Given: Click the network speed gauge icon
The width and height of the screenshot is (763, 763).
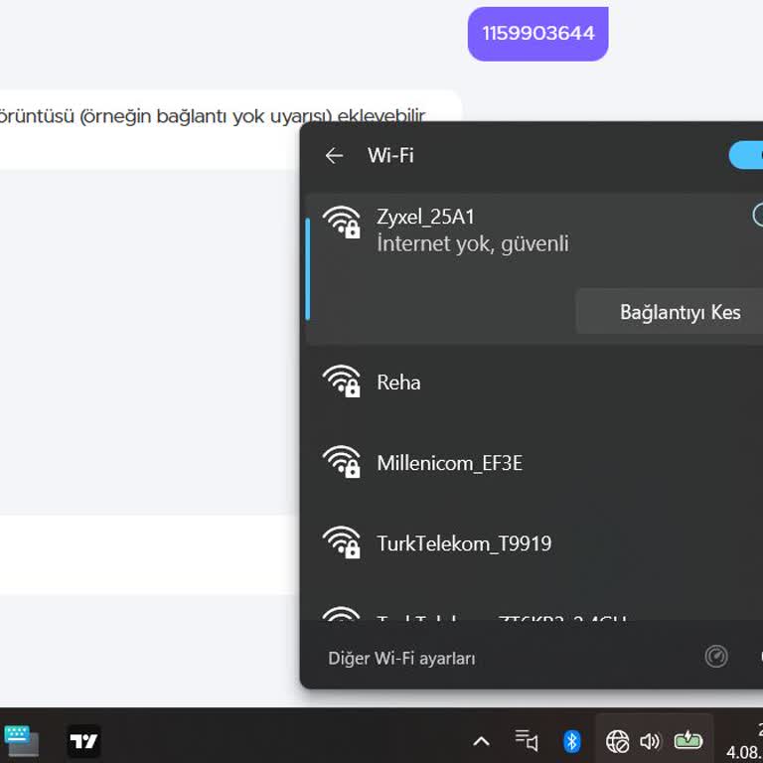Looking at the screenshot, I should pos(716,657).
